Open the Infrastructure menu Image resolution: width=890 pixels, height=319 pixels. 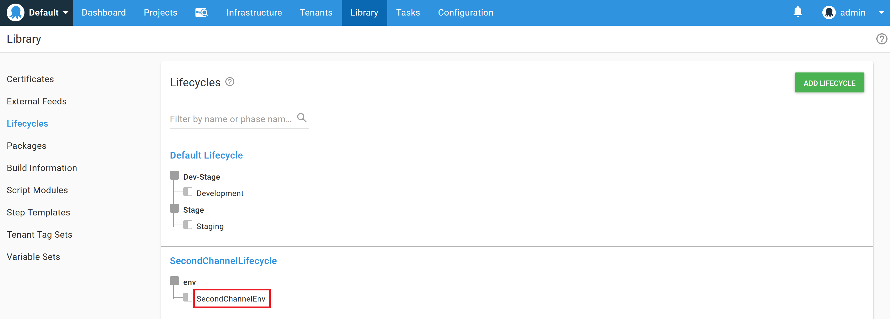[254, 13]
